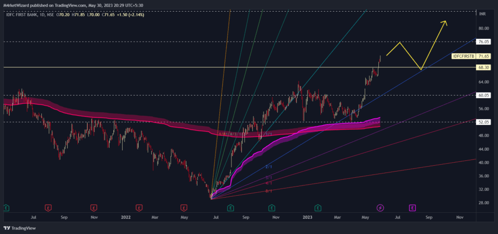Click the high value H71.85
Viewport: 498px width, 234px height.
click(x=78, y=15)
